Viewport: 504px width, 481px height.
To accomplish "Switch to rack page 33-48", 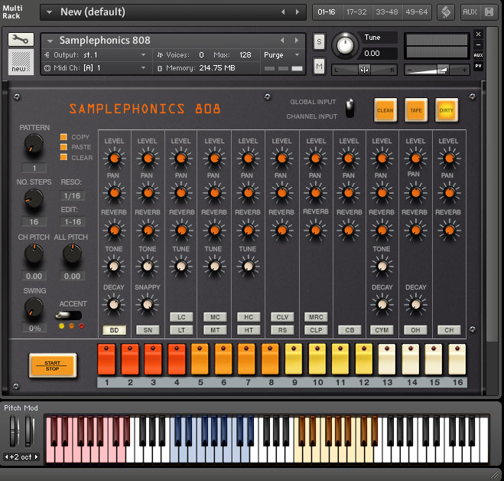I will 388,11.
